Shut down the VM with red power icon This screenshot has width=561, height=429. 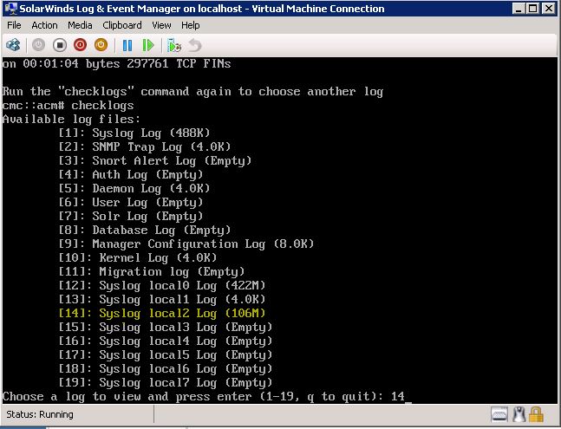(x=80, y=45)
